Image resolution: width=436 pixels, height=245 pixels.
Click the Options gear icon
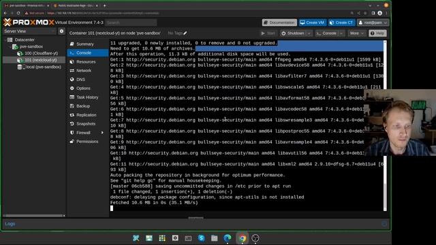tap(72, 88)
